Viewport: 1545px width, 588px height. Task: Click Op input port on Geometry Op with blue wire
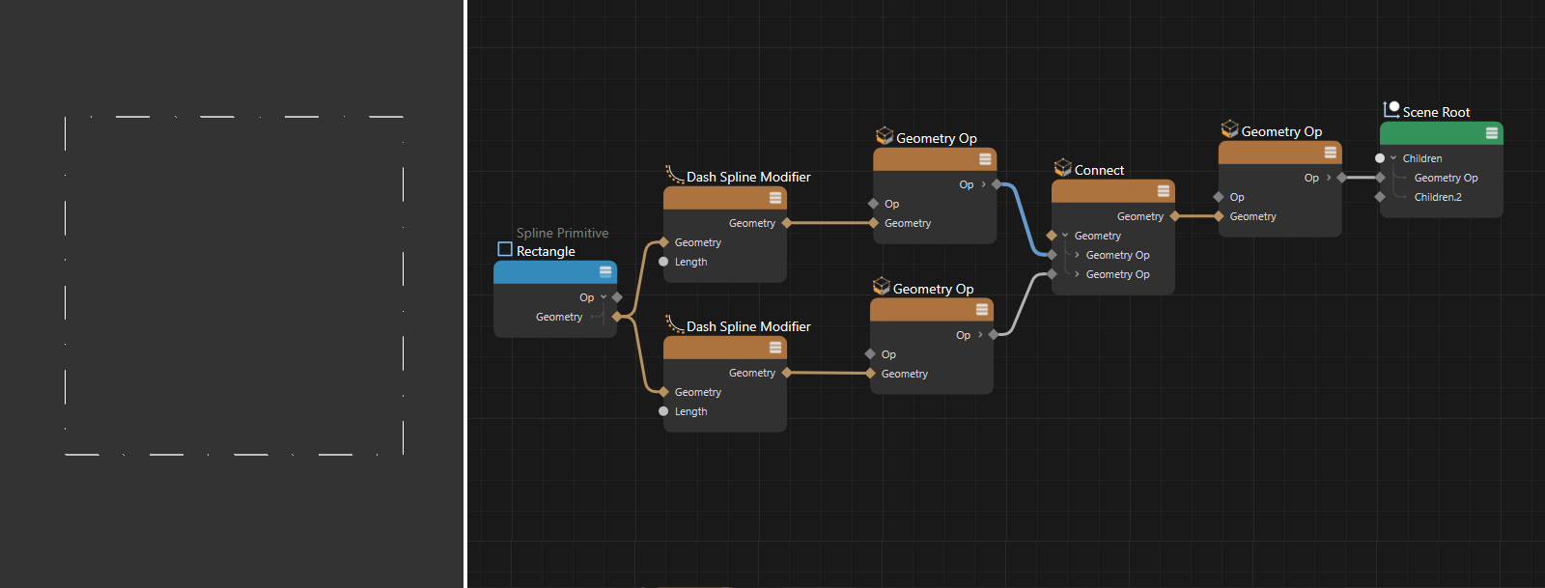pos(873,204)
